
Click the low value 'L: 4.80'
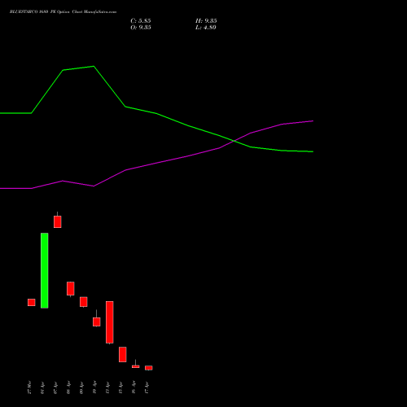(206, 28)
